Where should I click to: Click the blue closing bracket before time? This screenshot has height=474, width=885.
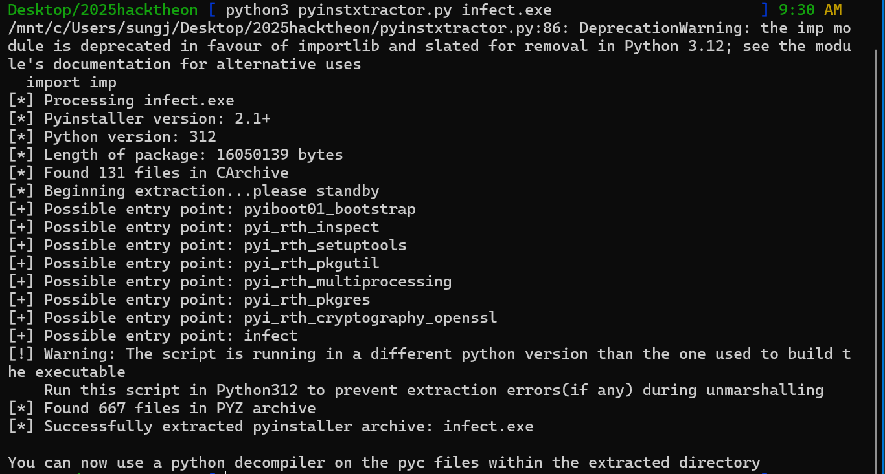coord(765,10)
